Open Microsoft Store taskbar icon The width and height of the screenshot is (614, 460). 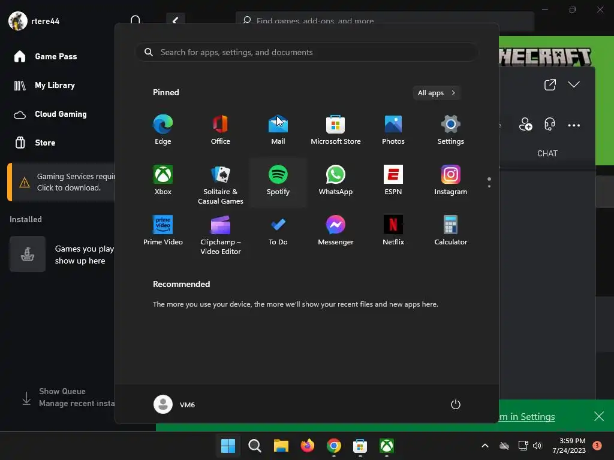click(x=360, y=446)
